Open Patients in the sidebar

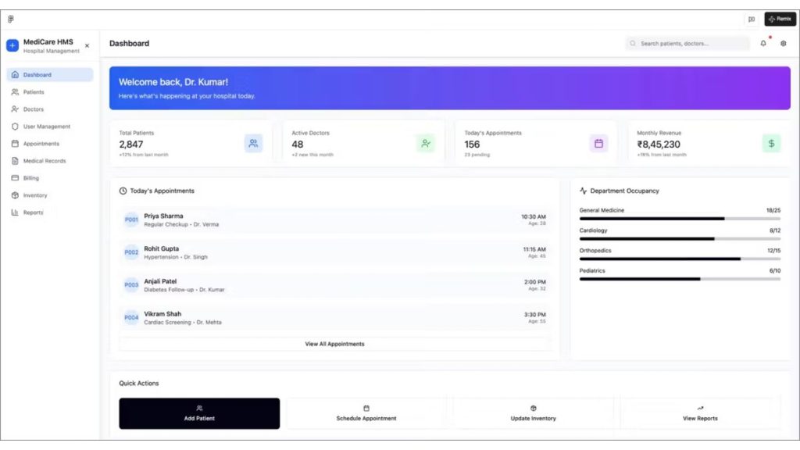pos(34,92)
